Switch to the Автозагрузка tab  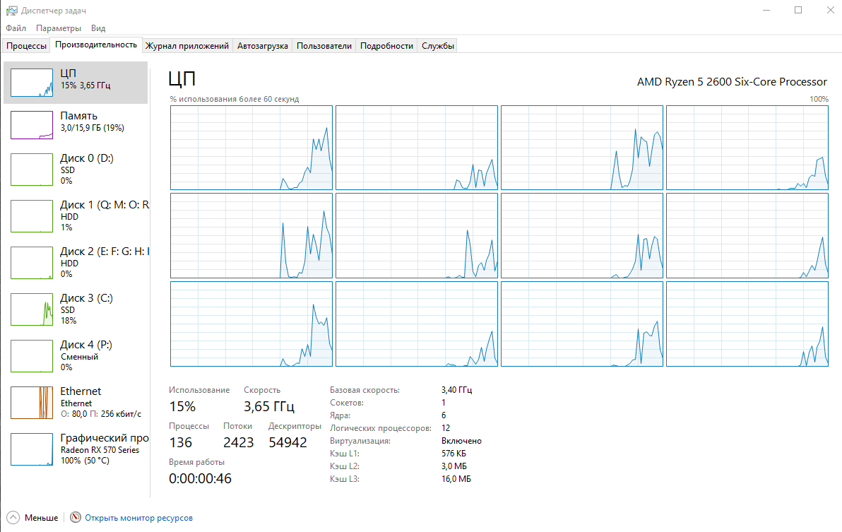[x=263, y=46]
